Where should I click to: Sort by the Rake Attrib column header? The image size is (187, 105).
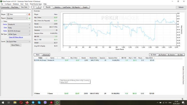(149, 58)
